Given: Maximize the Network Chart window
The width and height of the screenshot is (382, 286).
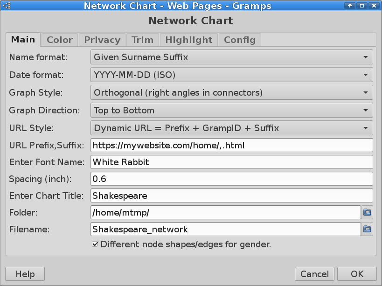Looking at the screenshot, I should 362,6.
